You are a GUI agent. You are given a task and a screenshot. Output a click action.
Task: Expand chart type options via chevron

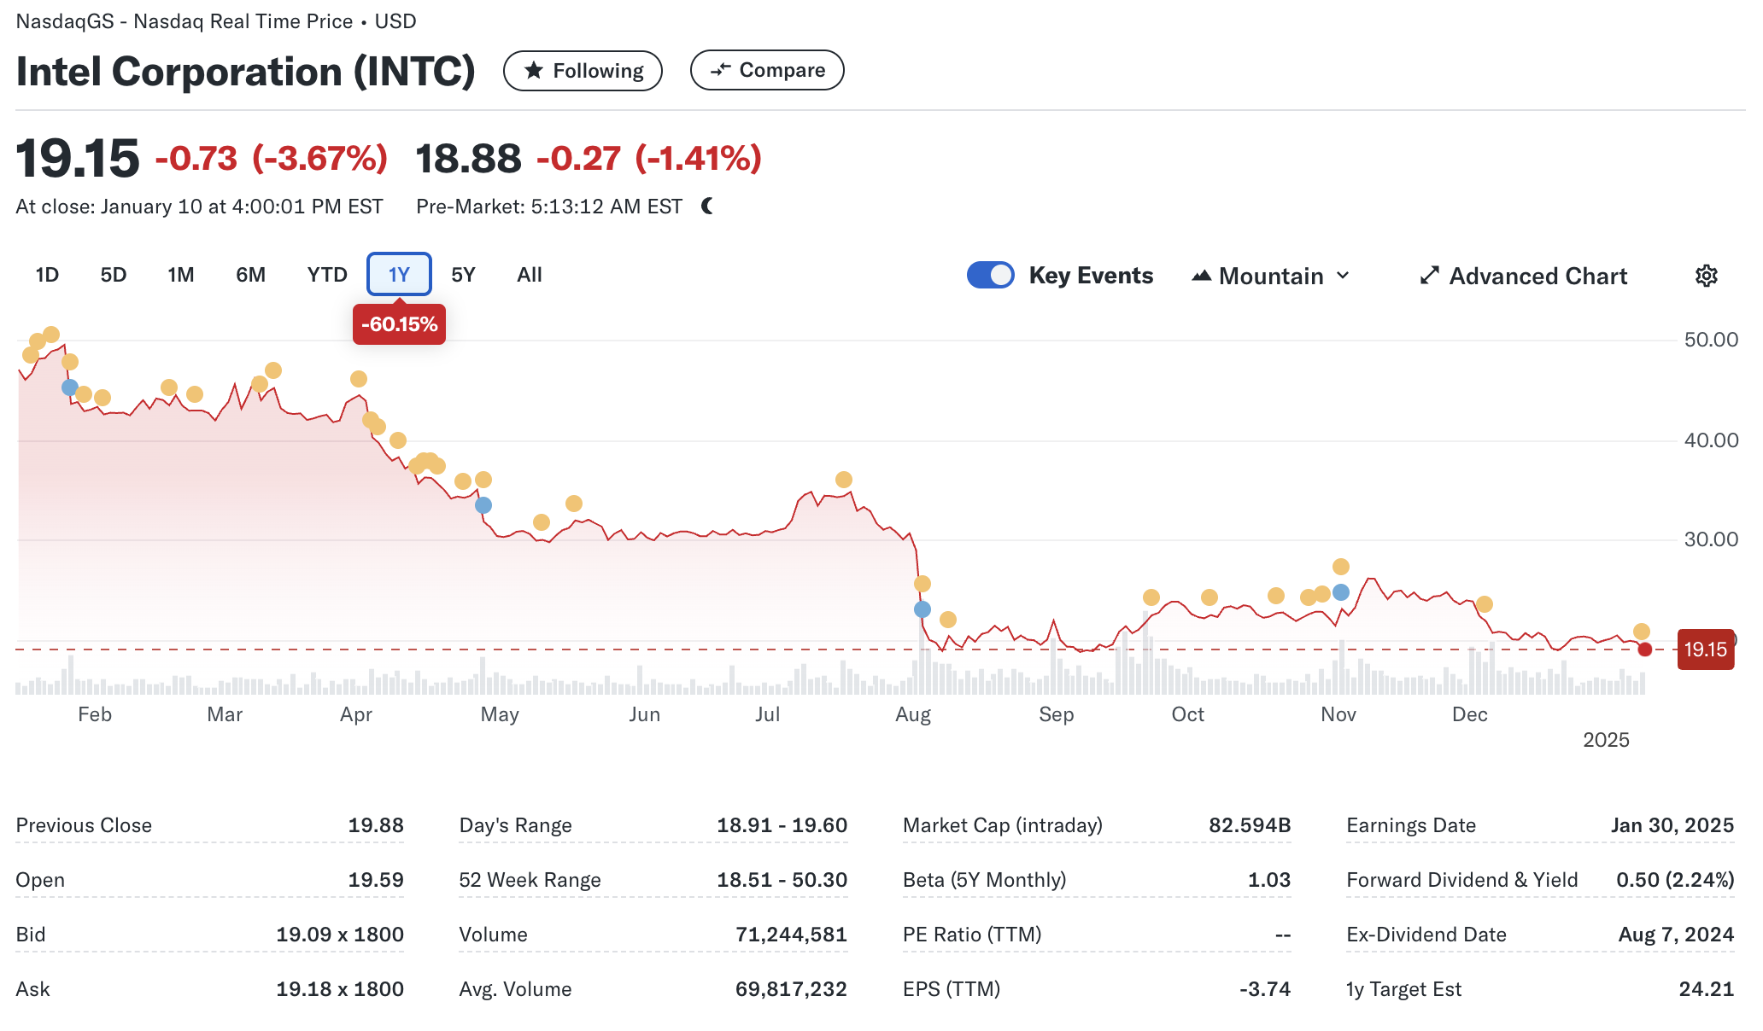click(x=1343, y=276)
